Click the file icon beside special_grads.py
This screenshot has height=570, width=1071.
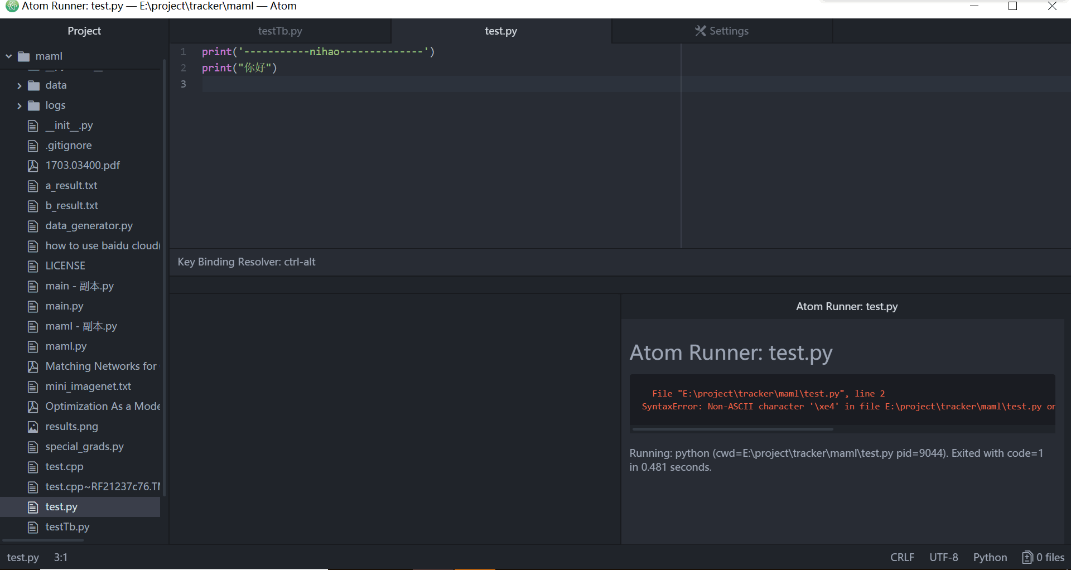coord(33,447)
